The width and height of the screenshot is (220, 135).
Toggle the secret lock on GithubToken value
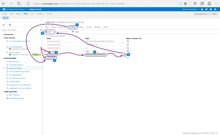coord(125,55)
